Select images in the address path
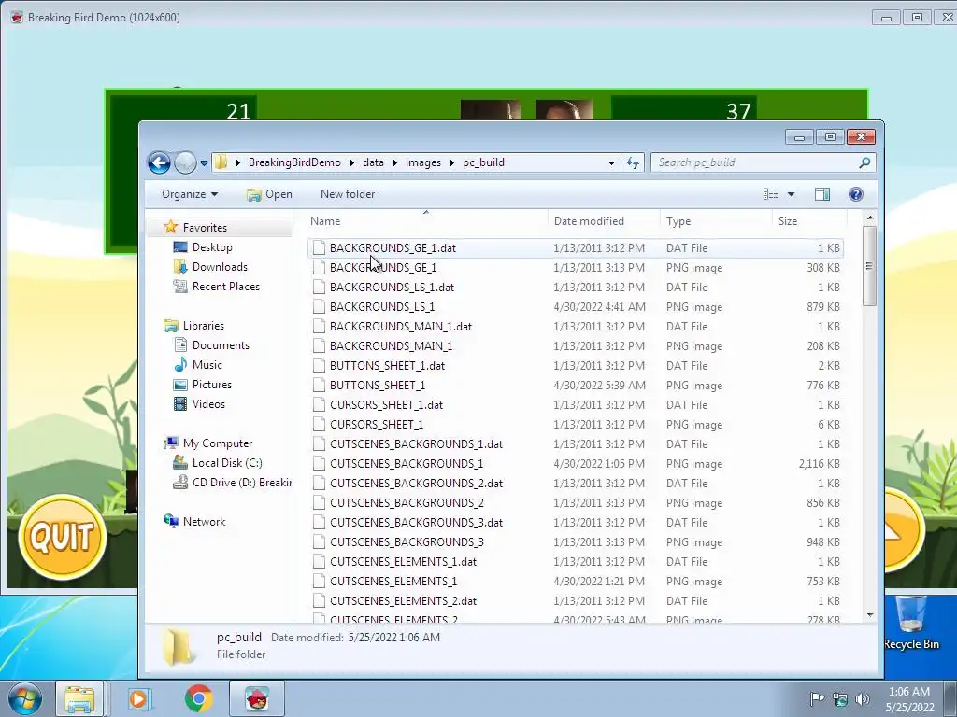The image size is (957, 717). (x=423, y=162)
